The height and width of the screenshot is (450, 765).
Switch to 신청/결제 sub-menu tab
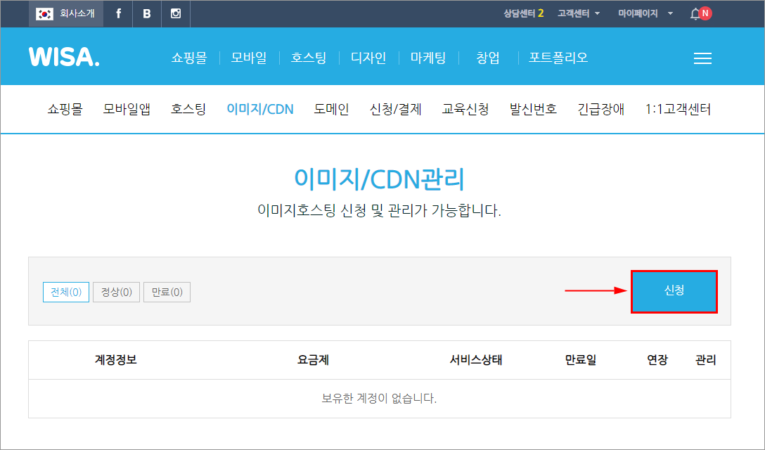tap(395, 109)
